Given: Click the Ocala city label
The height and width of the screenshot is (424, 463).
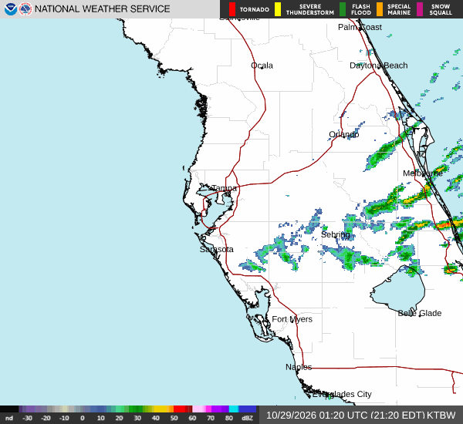Looking at the screenshot, I should [x=262, y=66].
